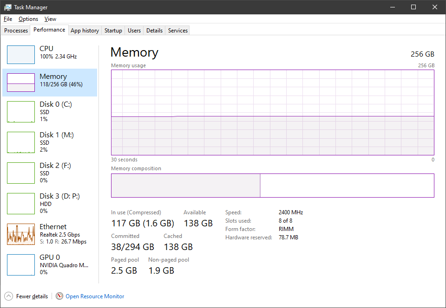The image size is (446, 308).
Task: Select the GPU 0 graph thumbnail
Action: (21, 265)
